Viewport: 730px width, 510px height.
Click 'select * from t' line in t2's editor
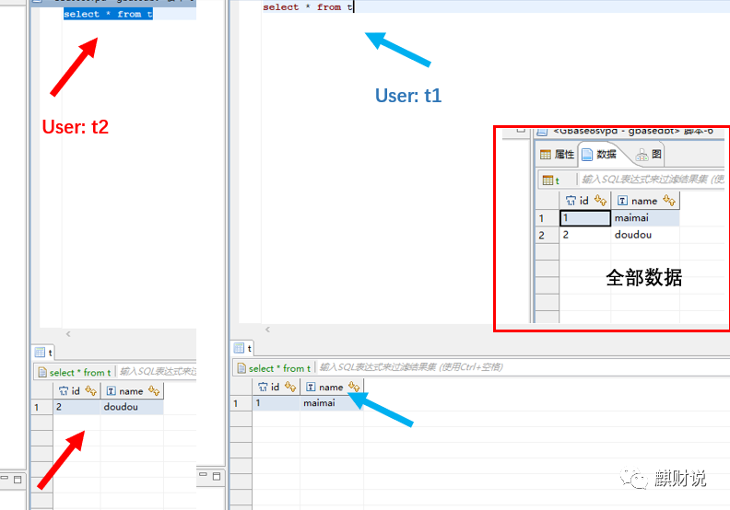(108, 14)
